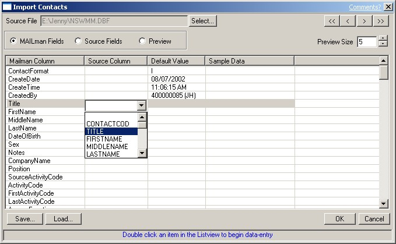Go to previous record with < button
This screenshot has width=396, height=244.
348,21
